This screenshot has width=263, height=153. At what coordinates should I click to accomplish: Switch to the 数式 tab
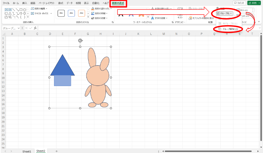pyautogui.click(x=61, y=3)
